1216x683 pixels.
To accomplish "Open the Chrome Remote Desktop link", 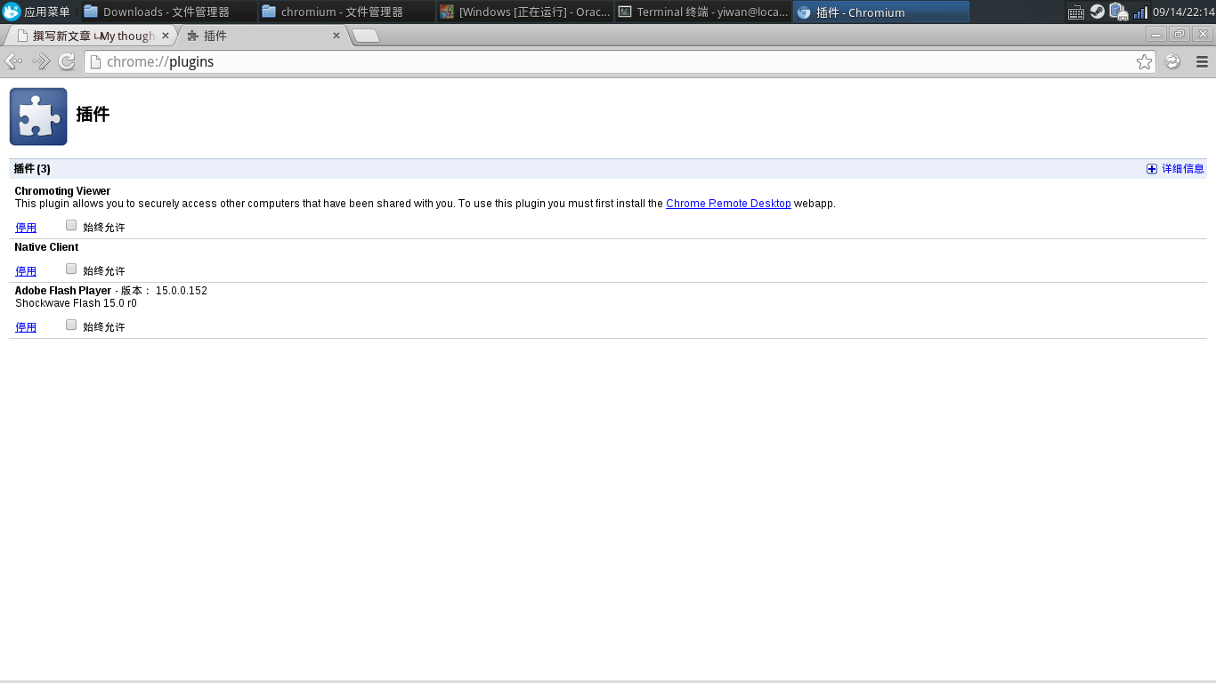I will click(x=728, y=204).
